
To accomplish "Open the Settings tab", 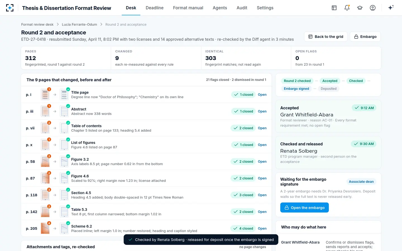I will [x=265, y=8].
